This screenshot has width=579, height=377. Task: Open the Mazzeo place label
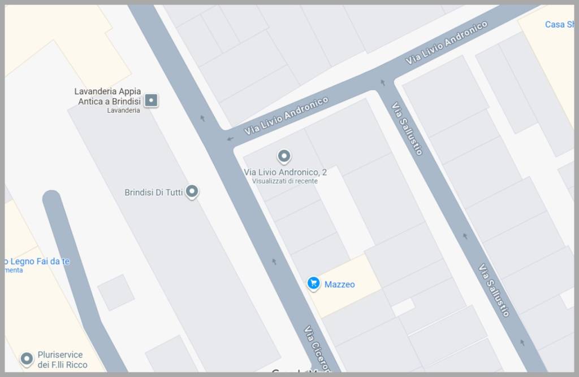point(340,284)
